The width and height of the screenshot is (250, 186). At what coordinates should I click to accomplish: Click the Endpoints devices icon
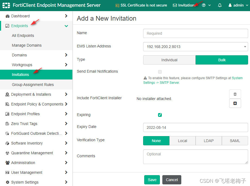pyautogui.click(x=7, y=26)
